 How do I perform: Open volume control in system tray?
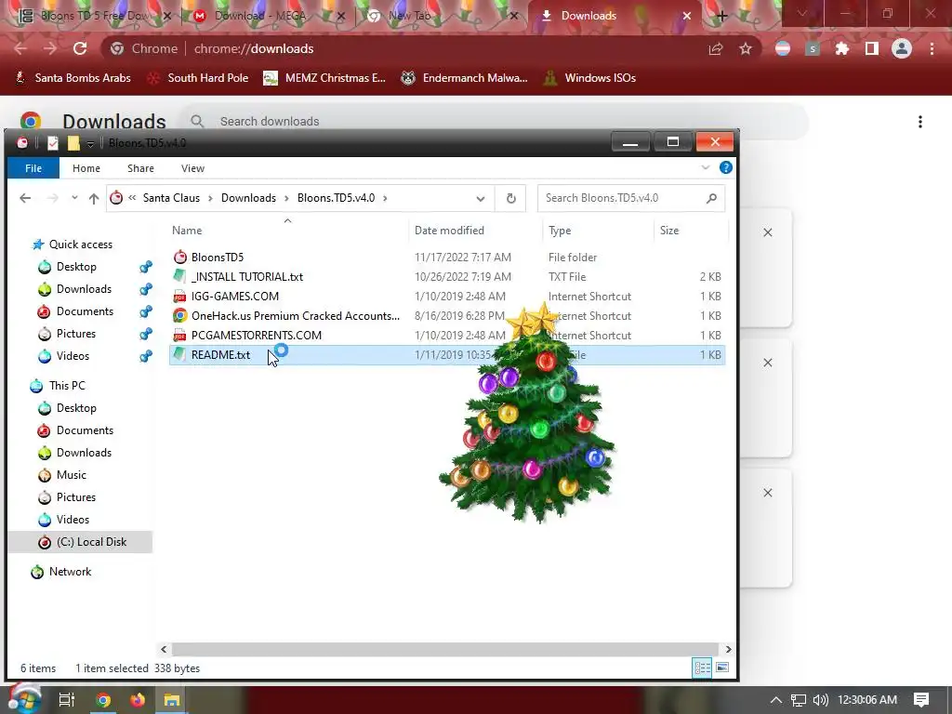click(x=821, y=700)
